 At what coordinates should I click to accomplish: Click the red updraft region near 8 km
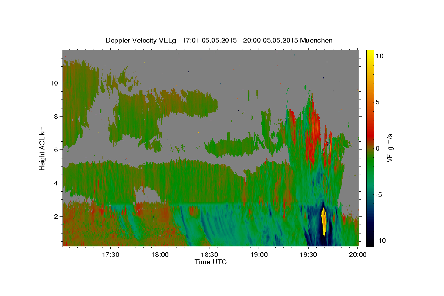point(314,129)
